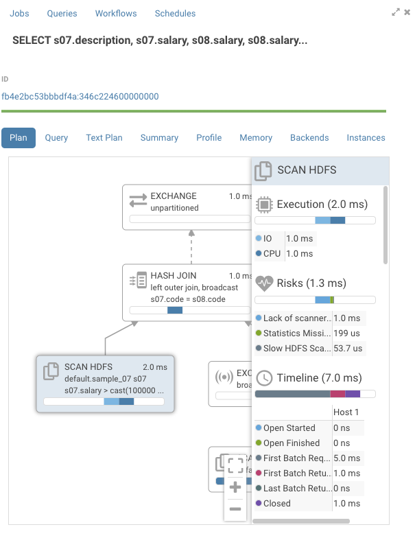Zoom out with the minus icon

(x=235, y=509)
